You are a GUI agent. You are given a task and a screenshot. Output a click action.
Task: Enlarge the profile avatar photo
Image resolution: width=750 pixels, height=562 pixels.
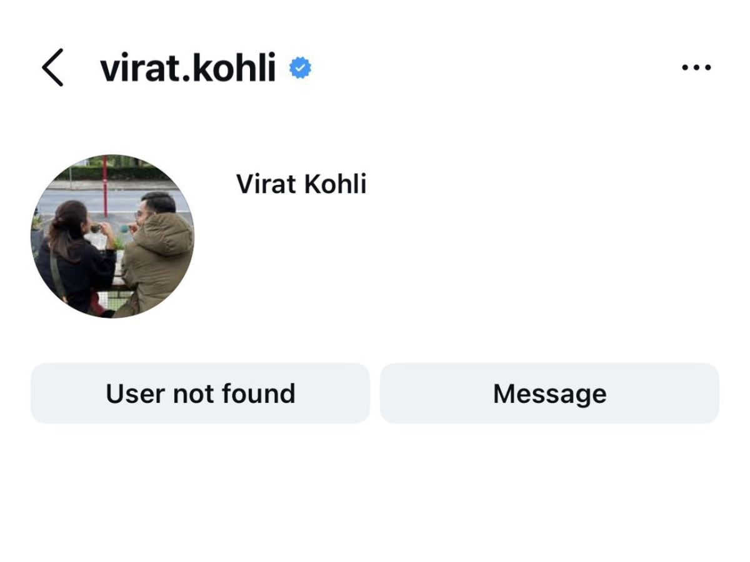(x=112, y=236)
